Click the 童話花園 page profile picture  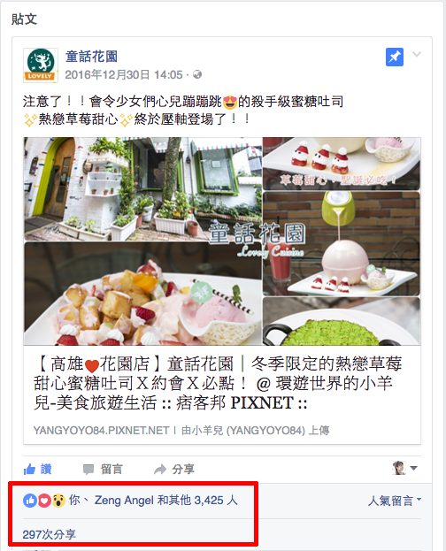pos(41,65)
